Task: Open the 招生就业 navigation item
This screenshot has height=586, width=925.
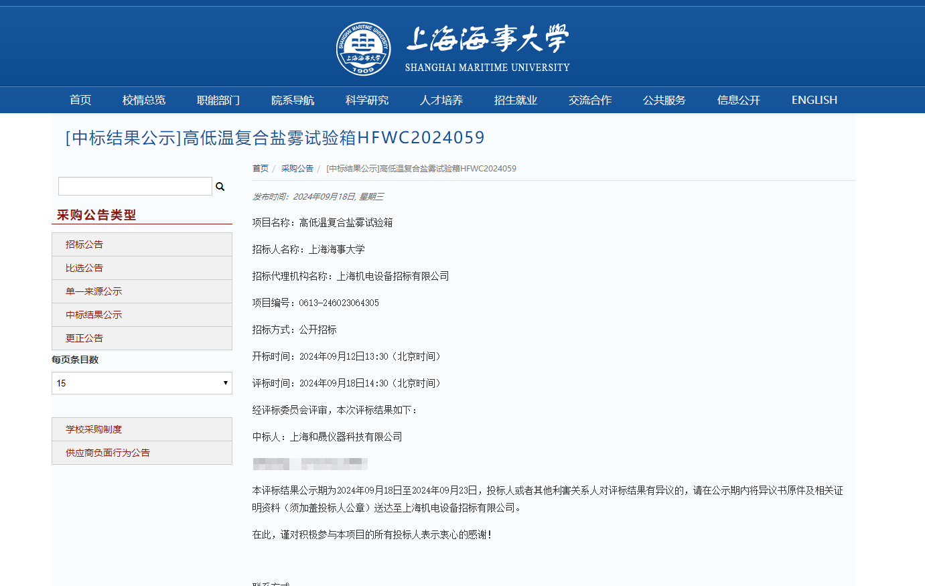Action: point(516,100)
